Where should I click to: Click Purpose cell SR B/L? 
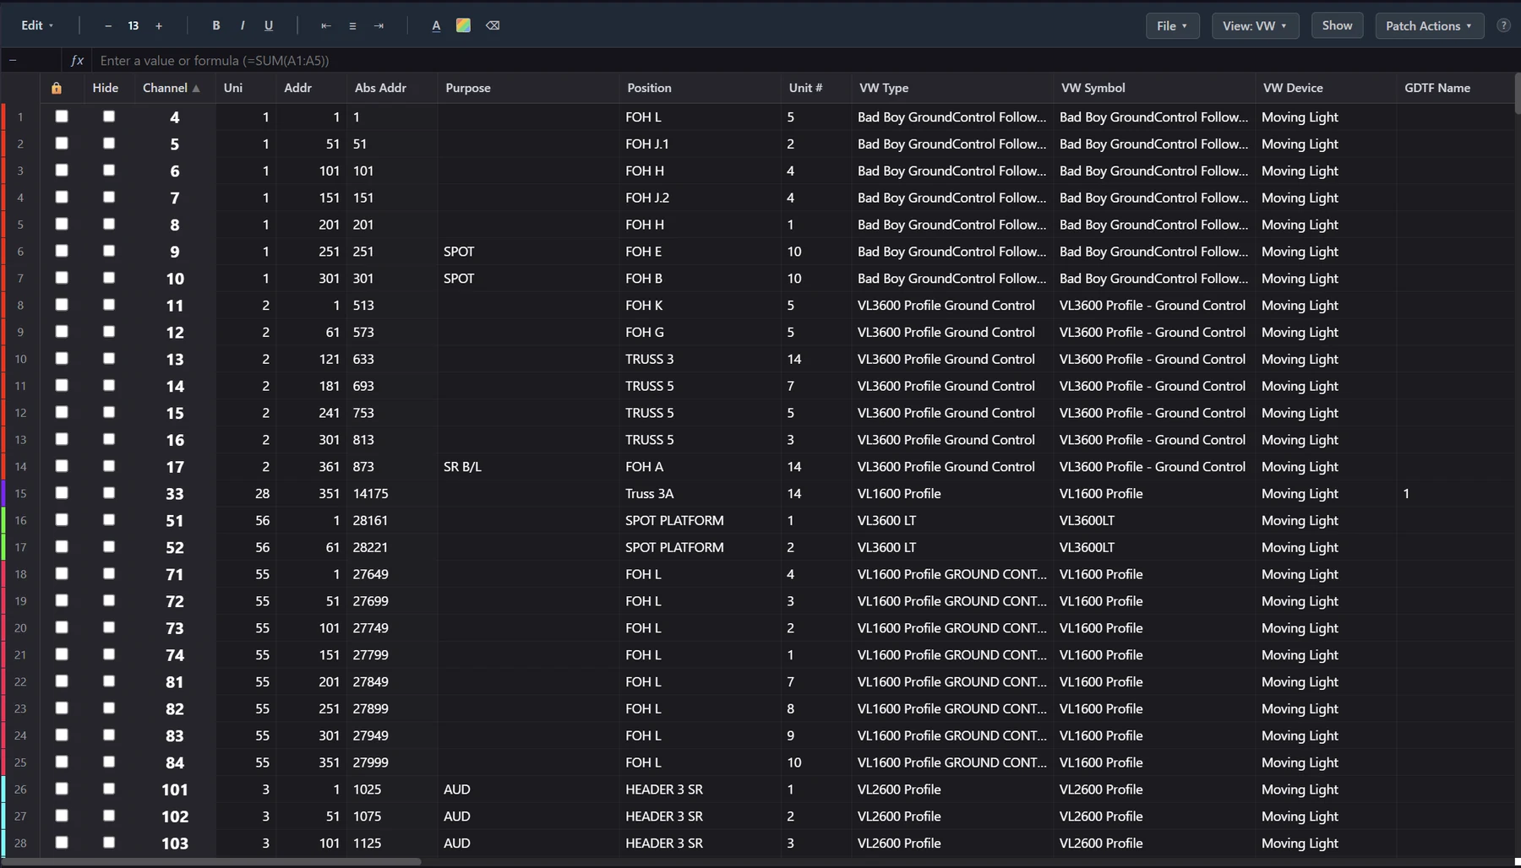(x=528, y=466)
